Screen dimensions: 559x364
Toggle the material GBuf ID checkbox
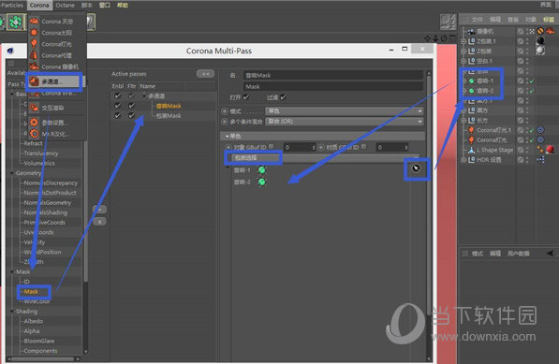click(363, 147)
